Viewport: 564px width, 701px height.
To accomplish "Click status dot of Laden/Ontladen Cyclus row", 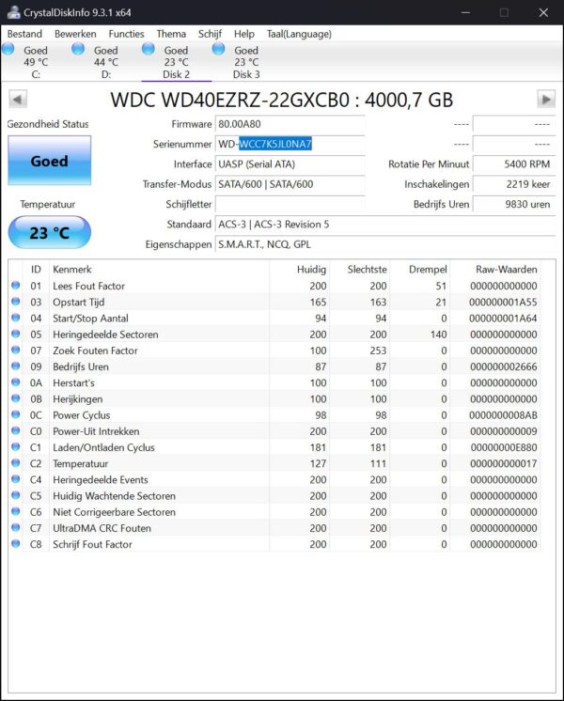I will (16, 446).
